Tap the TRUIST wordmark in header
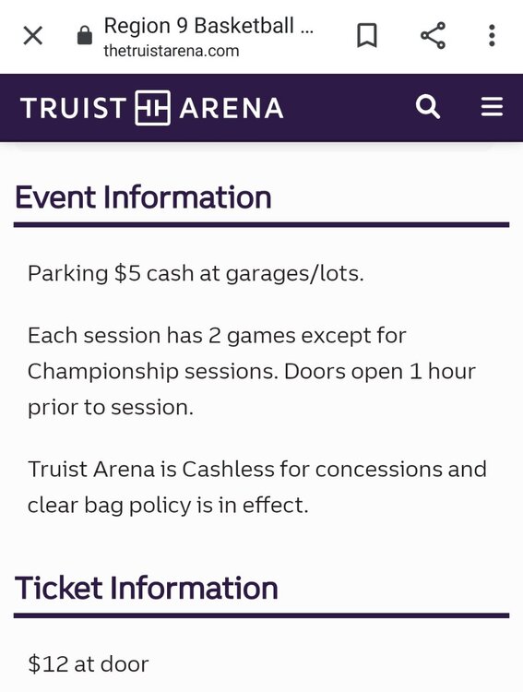 coord(73,108)
